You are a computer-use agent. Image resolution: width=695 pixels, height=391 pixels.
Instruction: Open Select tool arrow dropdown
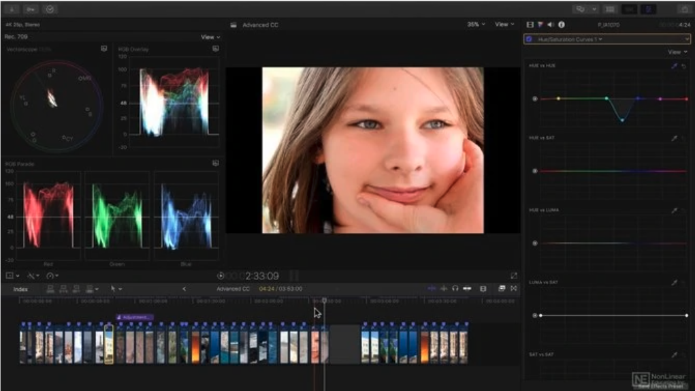tap(116, 289)
